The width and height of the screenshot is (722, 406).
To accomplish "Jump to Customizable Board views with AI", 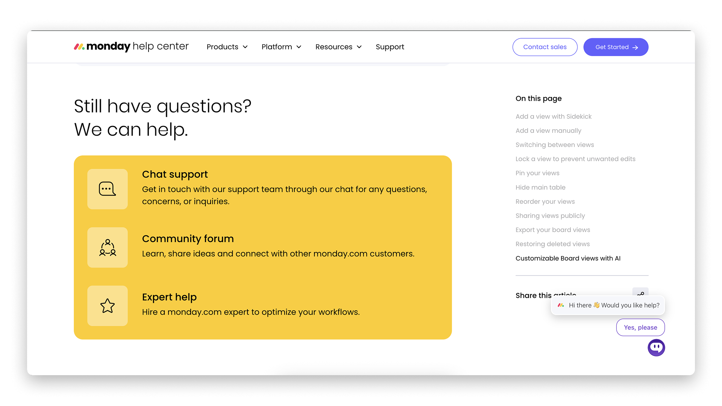I will [568, 258].
